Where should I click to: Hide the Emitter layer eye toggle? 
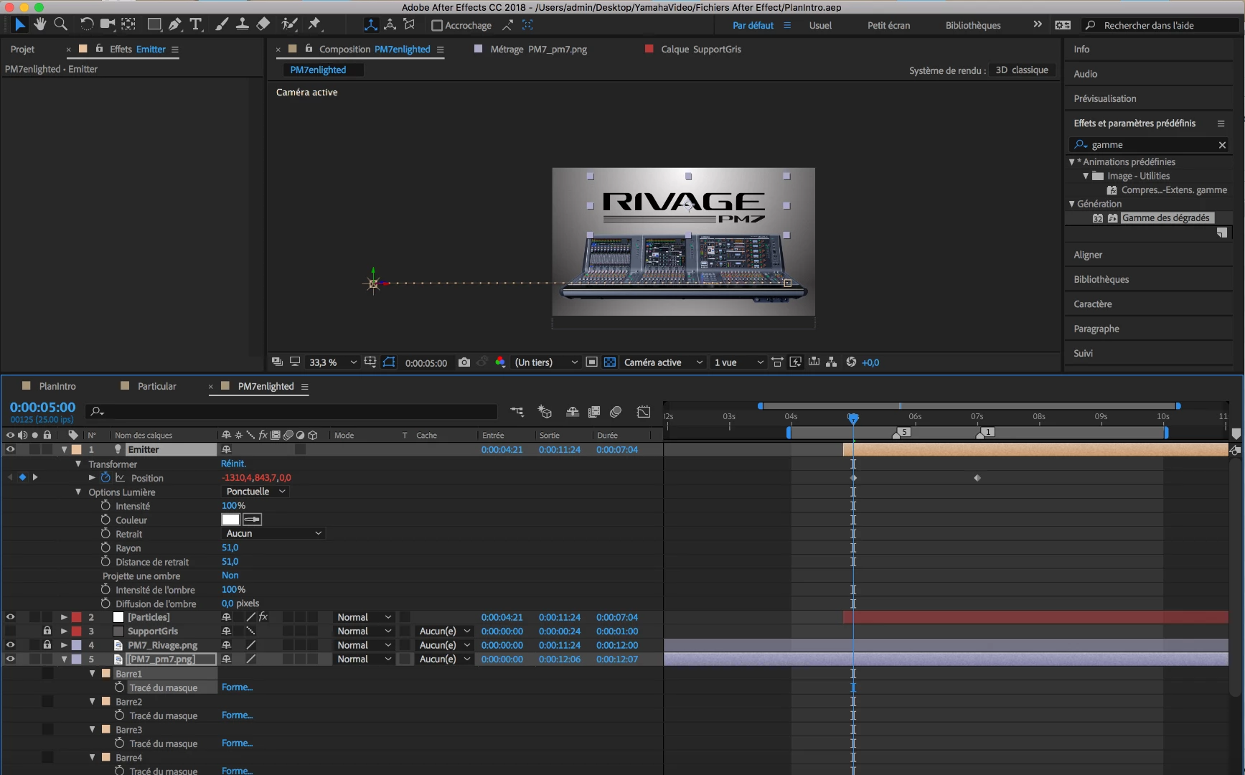(10, 450)
